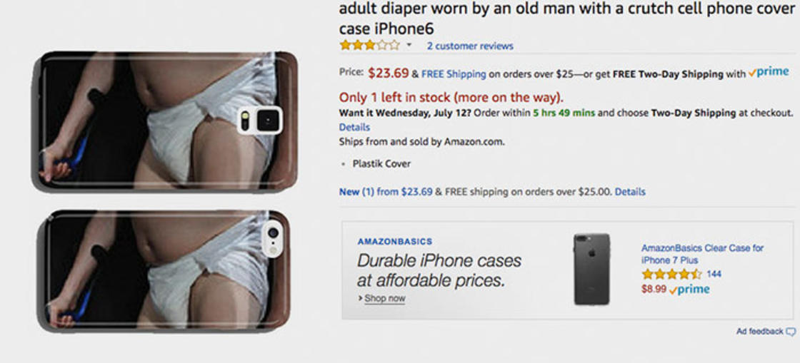Screen dimensions: 800x363
Task: Click the AMAZONBASICS brand label in ad
Action: tap(394, 242)
